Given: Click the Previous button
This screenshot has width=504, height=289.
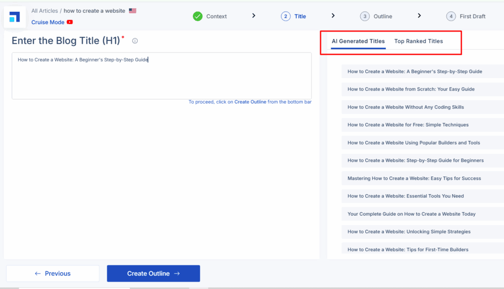Looking at the screenshot, I should click(x=52, y=273).
